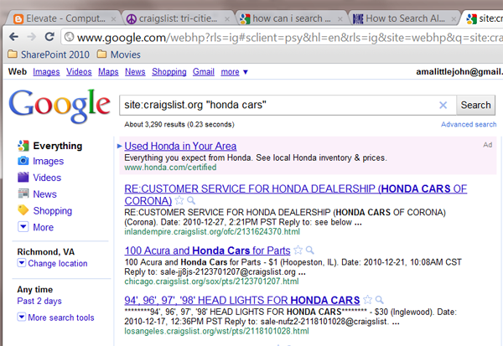Click the Google logo

[x=60, y=106]
